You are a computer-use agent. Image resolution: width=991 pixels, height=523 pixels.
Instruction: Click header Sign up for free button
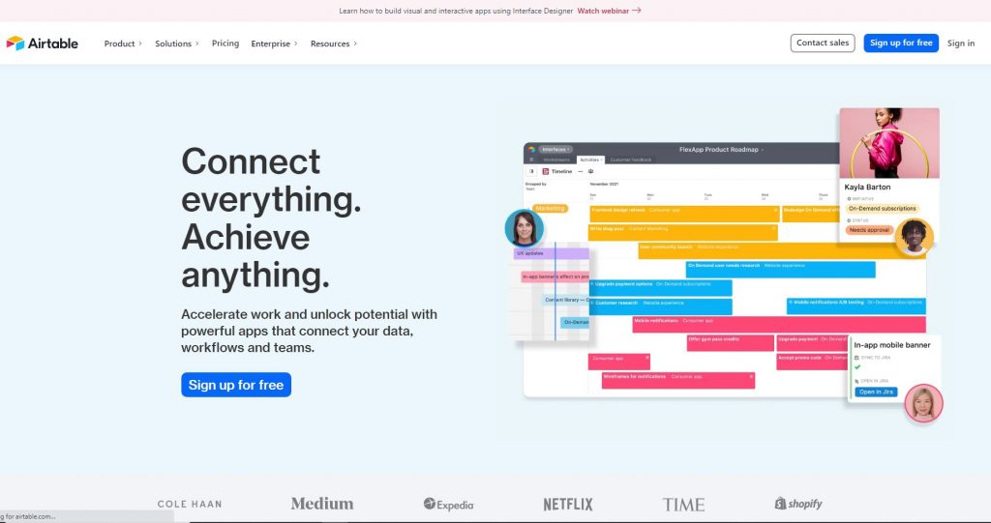(x=901, y=43)
